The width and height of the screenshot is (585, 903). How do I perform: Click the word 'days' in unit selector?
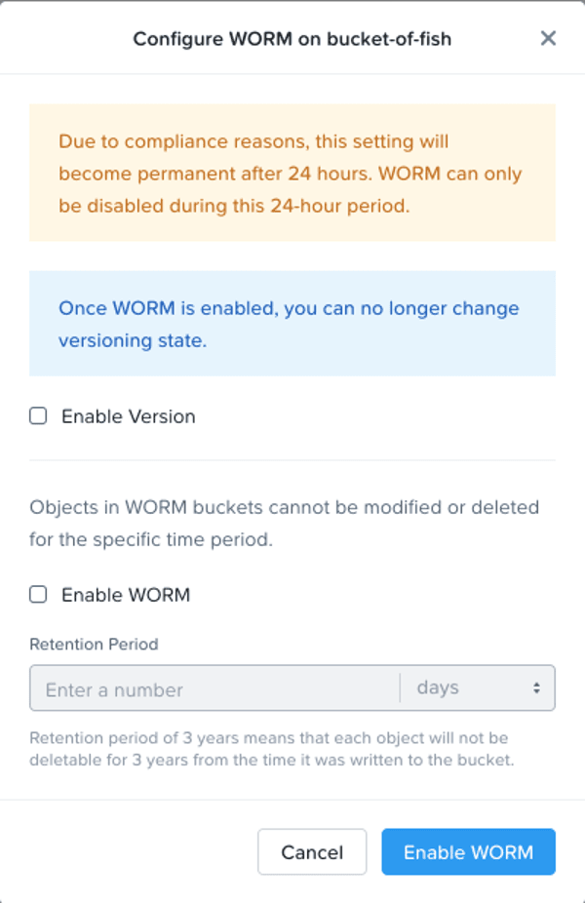point(438,687)
